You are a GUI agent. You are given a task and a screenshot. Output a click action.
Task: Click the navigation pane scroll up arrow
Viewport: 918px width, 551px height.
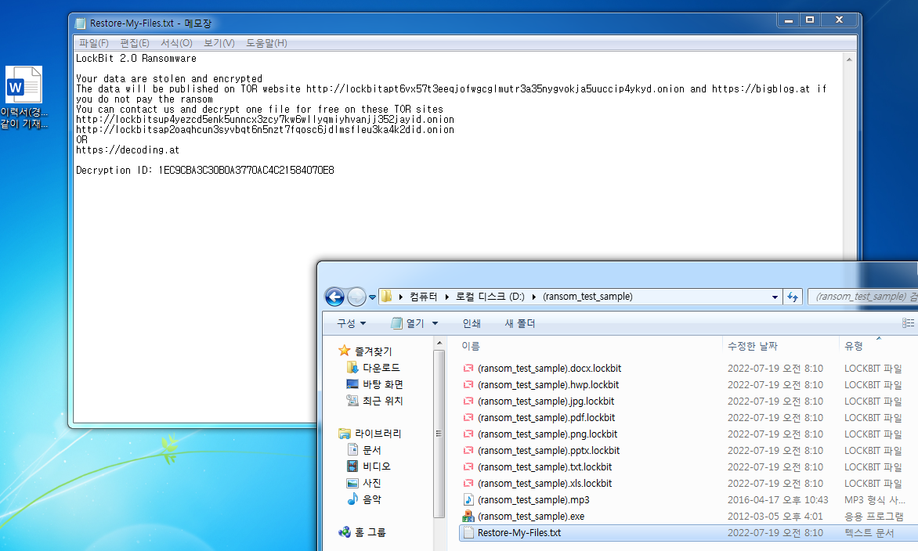click(439, 344)
